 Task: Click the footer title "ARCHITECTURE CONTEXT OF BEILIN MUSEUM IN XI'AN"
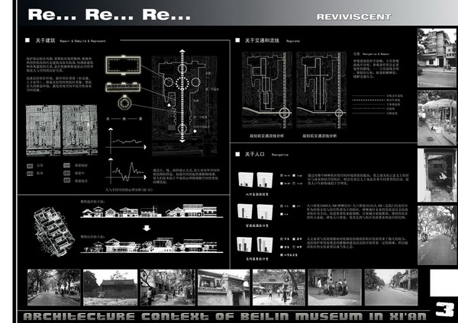coord(225,317)
